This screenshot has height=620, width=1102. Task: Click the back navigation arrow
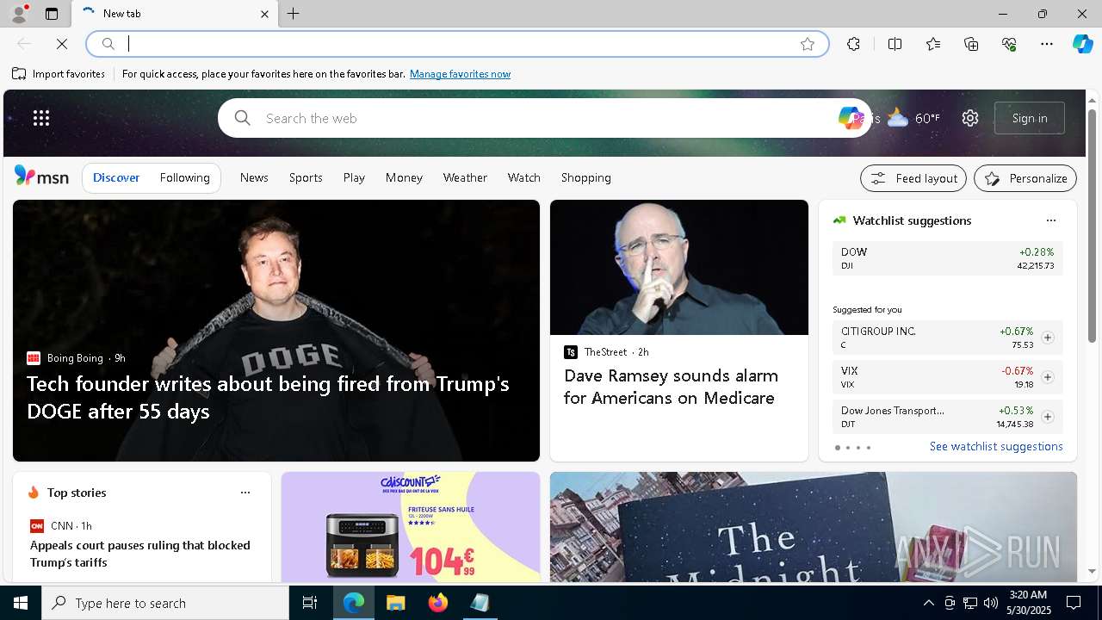click(24, 44)
